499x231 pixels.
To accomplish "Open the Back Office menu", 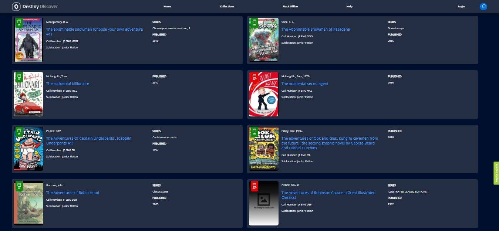I will 290,6.
